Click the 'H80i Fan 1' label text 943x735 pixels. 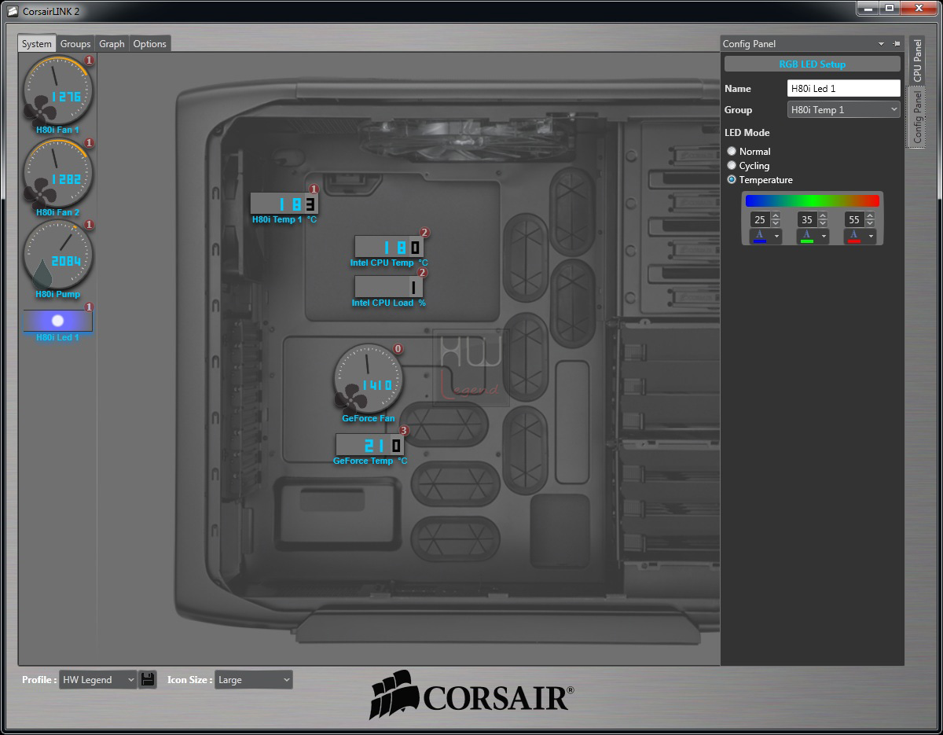pos(57,130)
